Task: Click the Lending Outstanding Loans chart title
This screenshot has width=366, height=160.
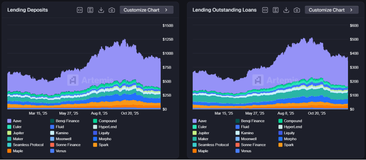Action: pos(224,10)
